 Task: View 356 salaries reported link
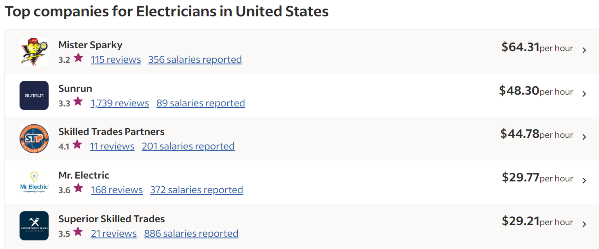[195, 59]
